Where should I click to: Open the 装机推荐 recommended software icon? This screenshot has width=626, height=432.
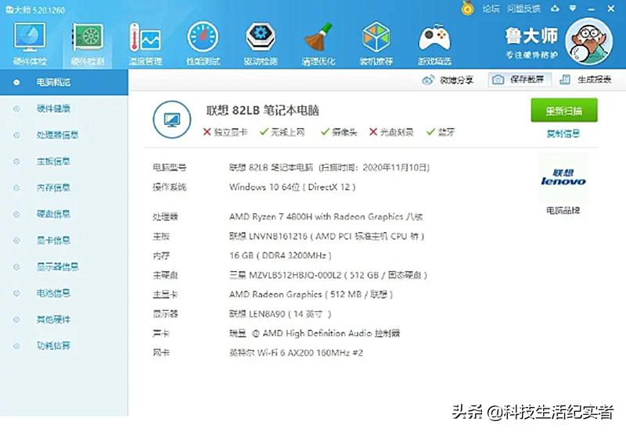point(376,37)
